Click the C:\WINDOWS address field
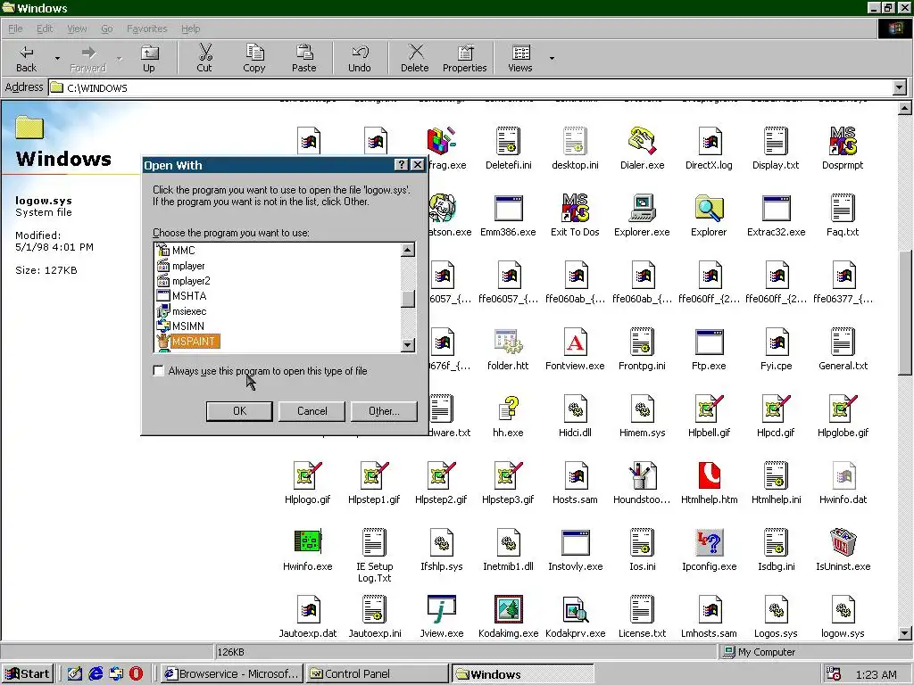This screenshot has height=685, width=914. (471, 88)
